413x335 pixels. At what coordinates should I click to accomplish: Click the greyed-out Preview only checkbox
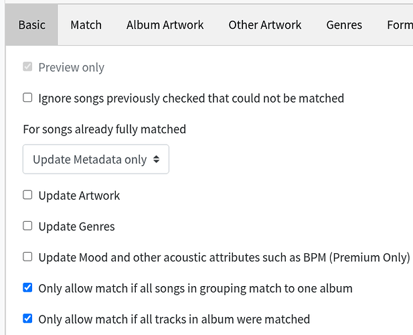tap(27, 67)
